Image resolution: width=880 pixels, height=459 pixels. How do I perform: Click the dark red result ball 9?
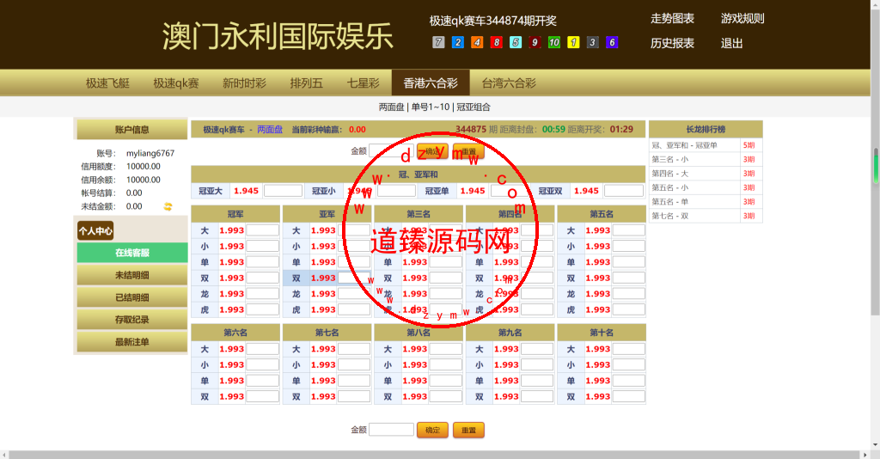(x=535, y=42)
